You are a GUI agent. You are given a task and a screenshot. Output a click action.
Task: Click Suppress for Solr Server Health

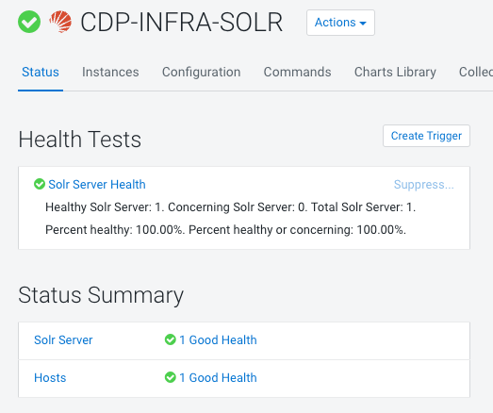click(x=424, y=184)
